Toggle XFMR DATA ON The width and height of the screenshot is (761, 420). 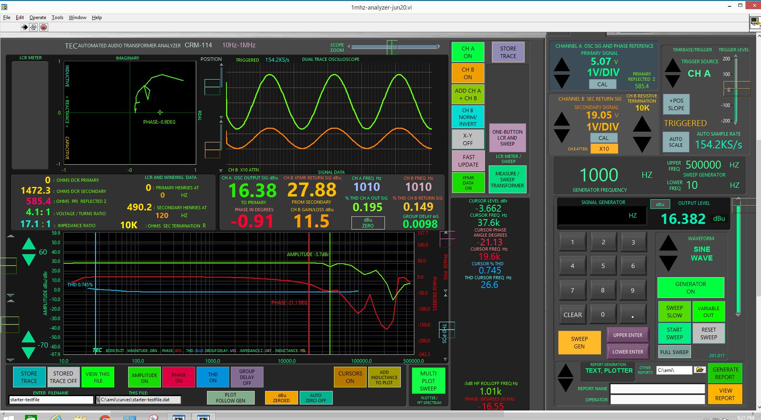(x=468, y=183)
